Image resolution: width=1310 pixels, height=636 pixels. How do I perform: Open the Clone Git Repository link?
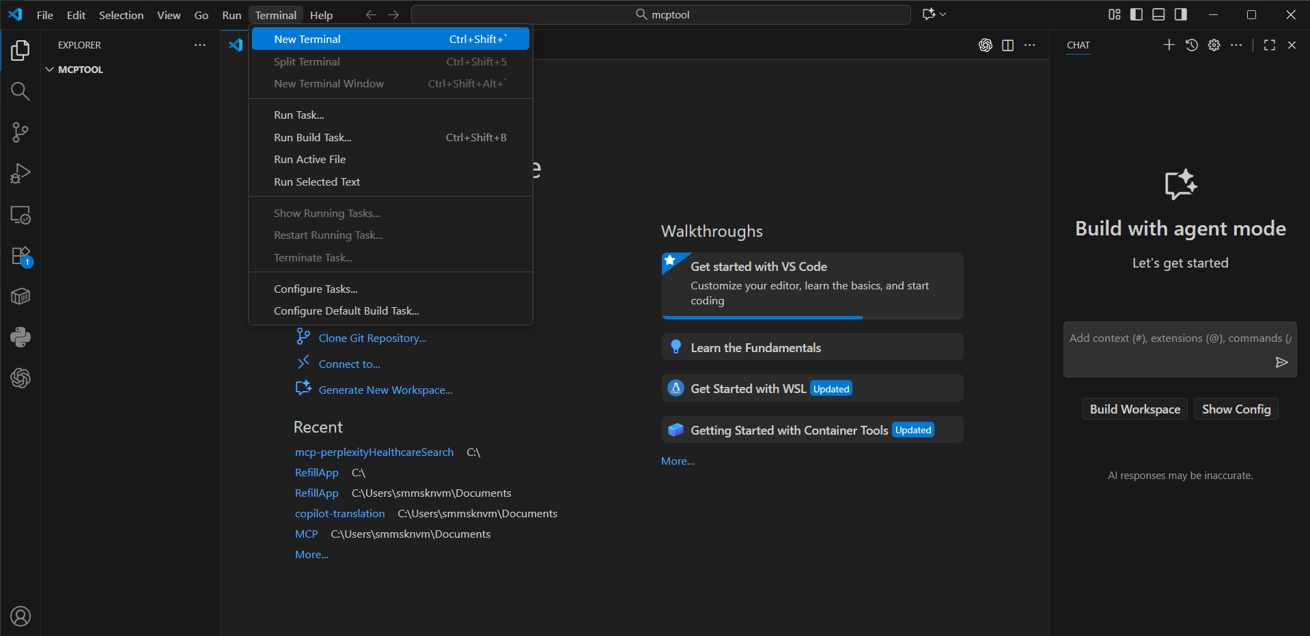coord(372,338)
